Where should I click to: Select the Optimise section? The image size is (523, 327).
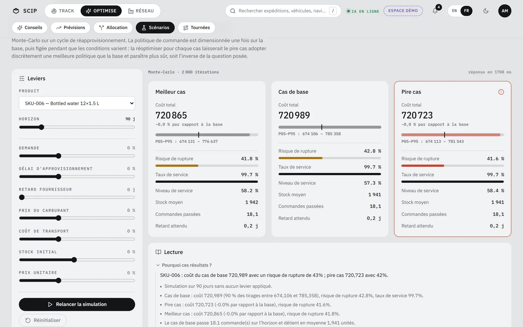pyautogui.click(x=101, y=11)
